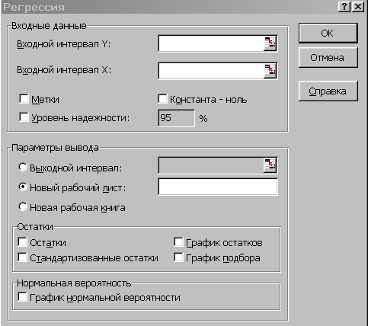368x326 pixels.
Task: Click the Уровень надежности 95 percent field
Action: 176,118
